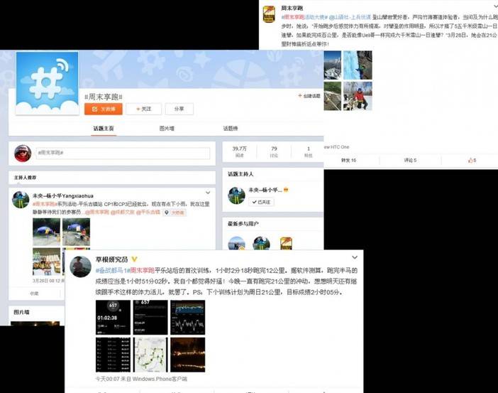Open running route map thumbnail
Screen dimensions: 498x393
pyautogui.click(x=150, y=355)
